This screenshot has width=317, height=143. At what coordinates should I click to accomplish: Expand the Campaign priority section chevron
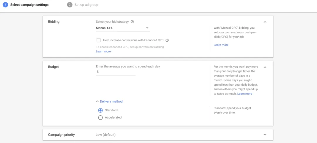(x=265, y=135)
